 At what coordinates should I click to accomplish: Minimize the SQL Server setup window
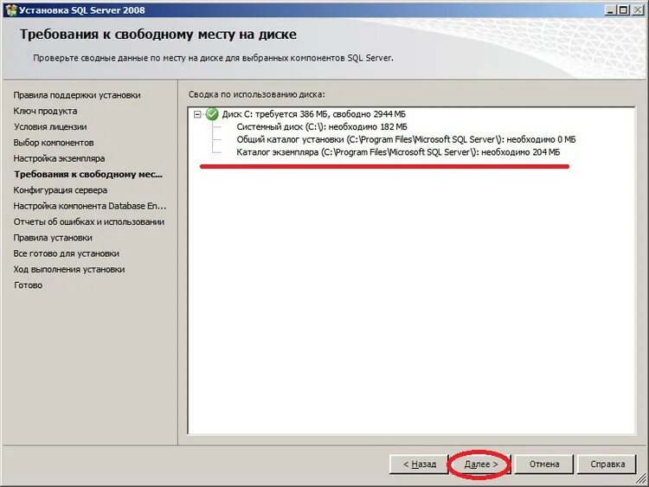click(610, 10)
